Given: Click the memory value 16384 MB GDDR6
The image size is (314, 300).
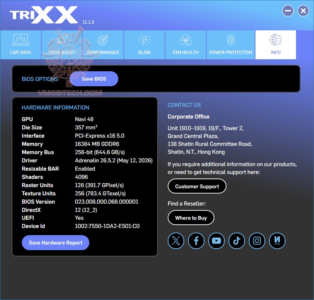Looking at the screenshot, I should (x=97, y=144).
